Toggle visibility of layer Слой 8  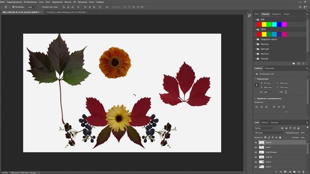pos(256,143)
